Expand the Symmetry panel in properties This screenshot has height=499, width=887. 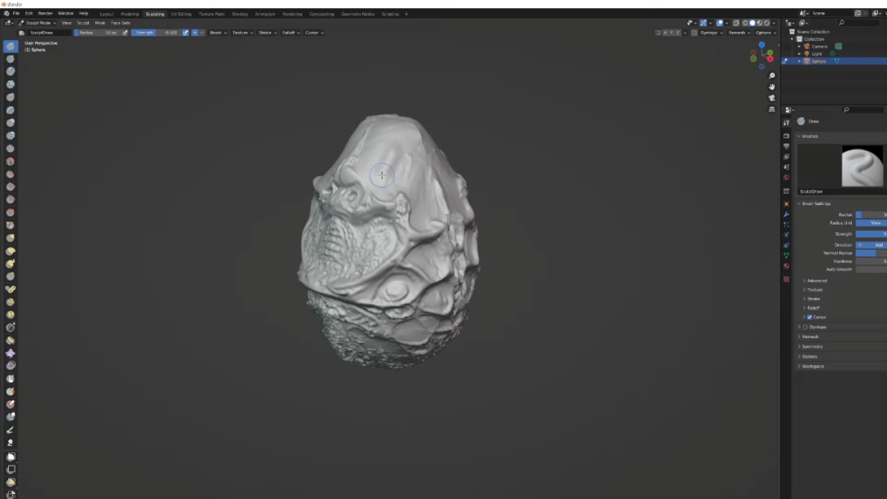812,347
